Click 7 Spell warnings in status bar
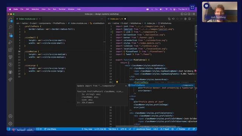Image resolution: width=242 pixels, height=136 pixels. 165,129
